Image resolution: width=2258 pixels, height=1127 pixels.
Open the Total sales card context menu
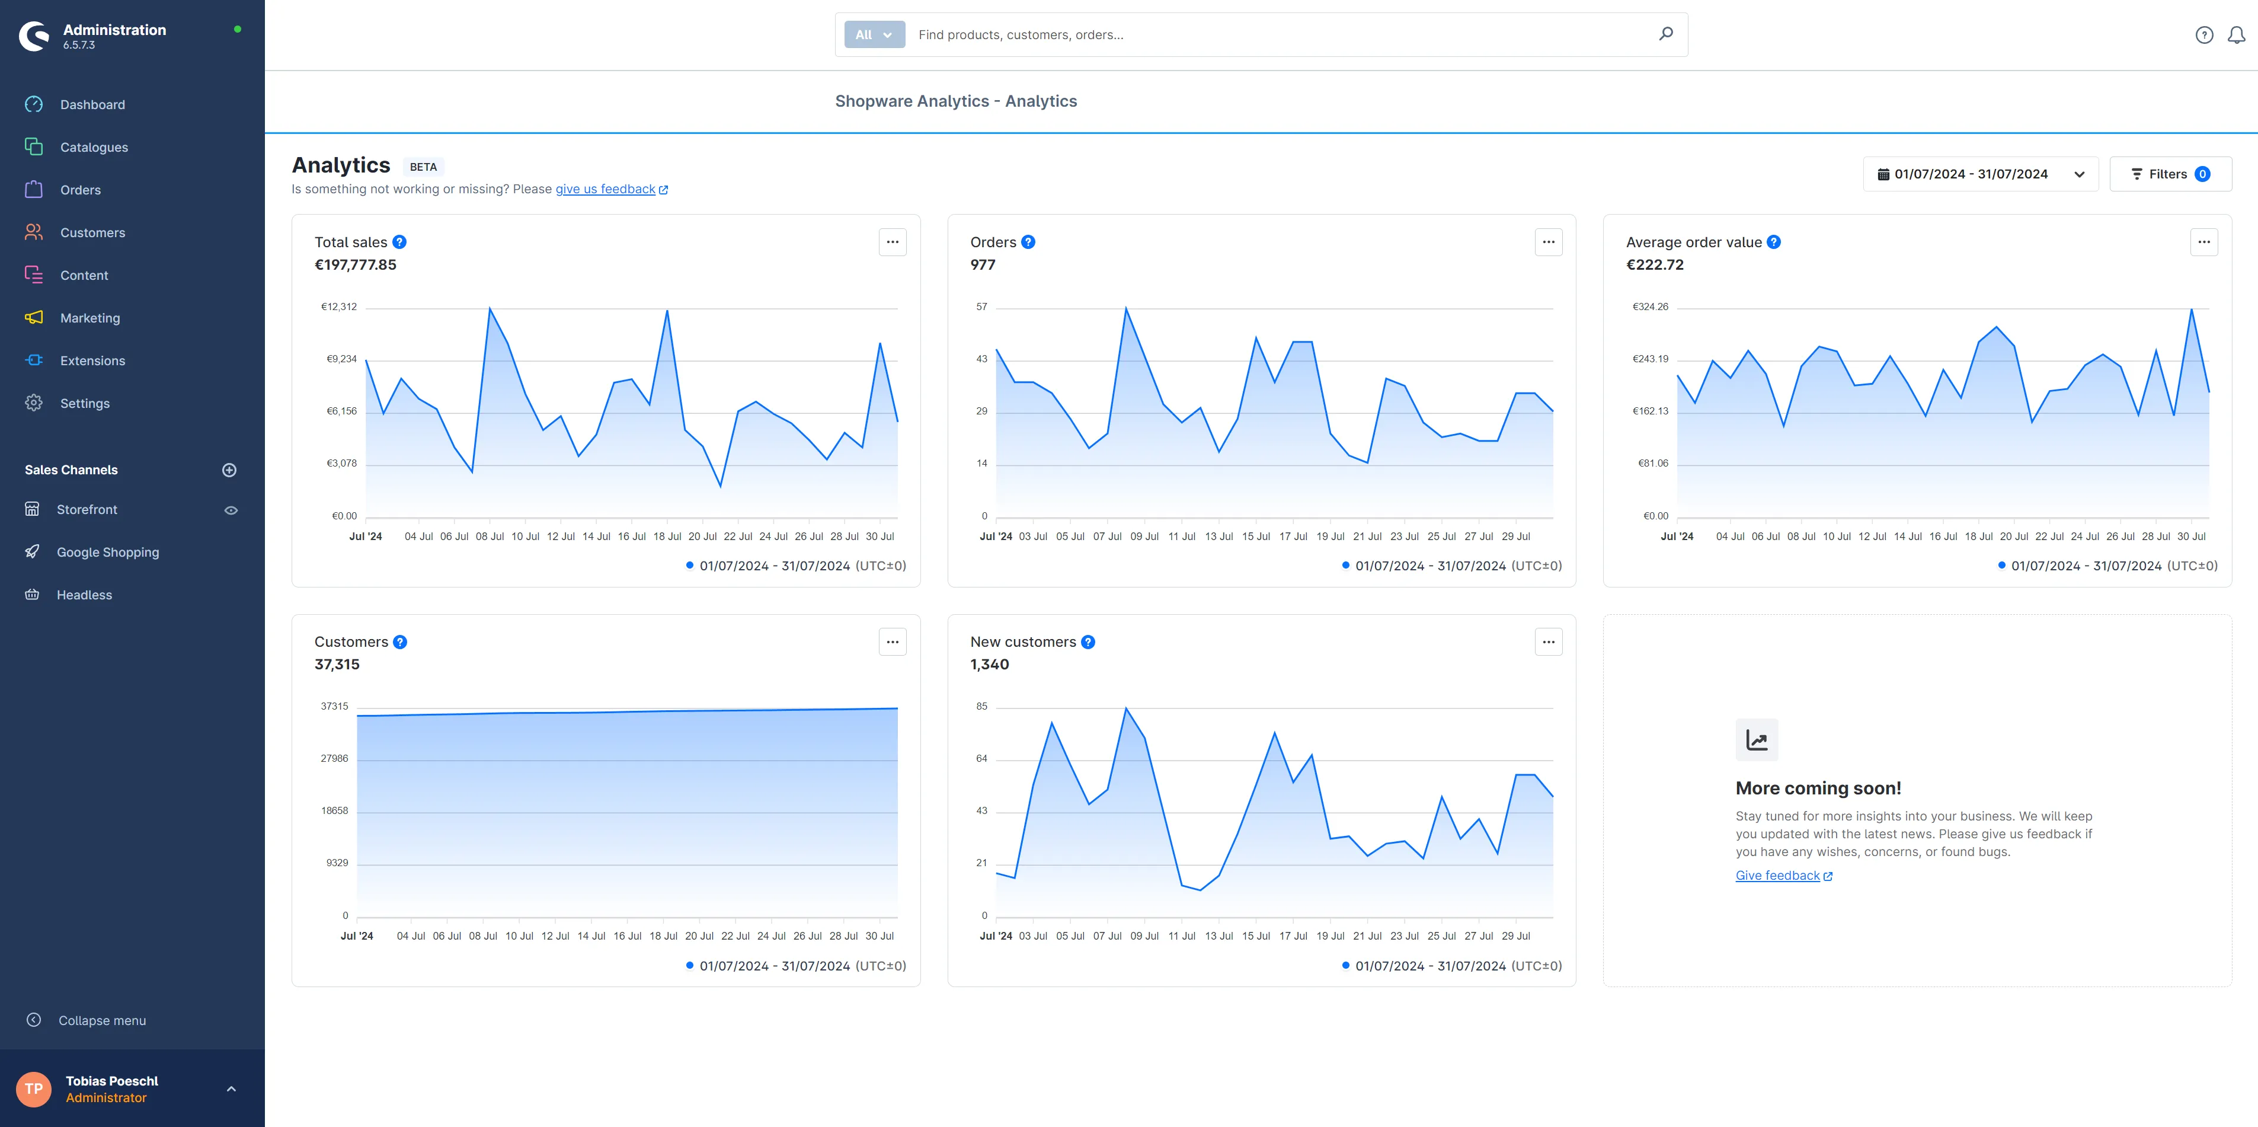[x=893, y=241]
